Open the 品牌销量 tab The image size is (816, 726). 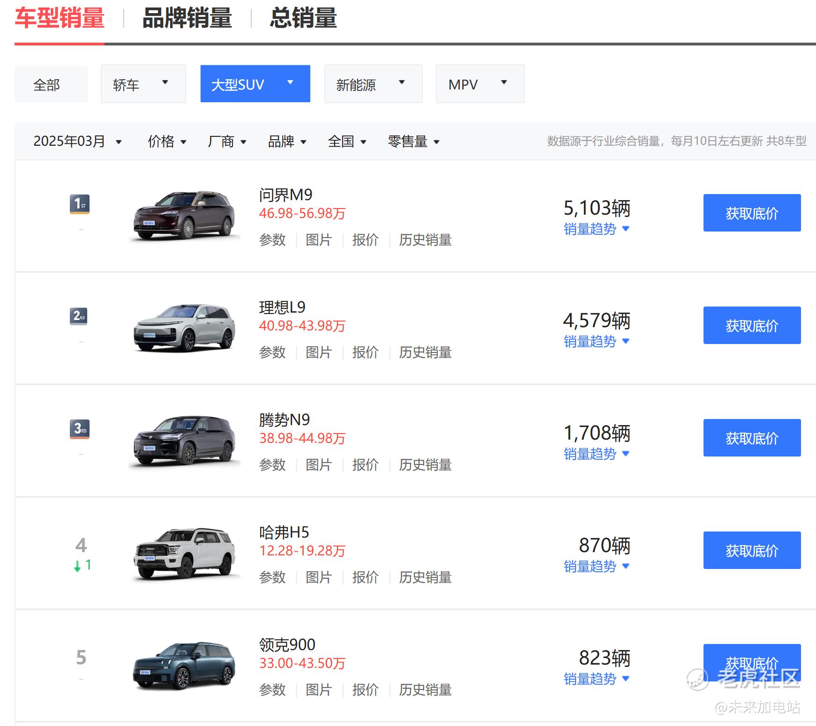click(187, 18)
